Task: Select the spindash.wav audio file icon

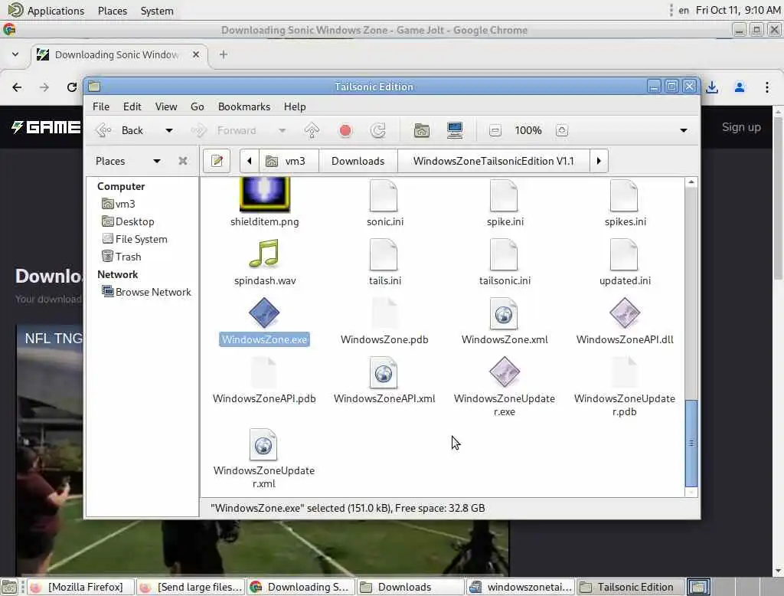Action: tap(264, 254)
